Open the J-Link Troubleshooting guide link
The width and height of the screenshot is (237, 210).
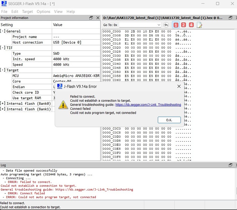pyautogui.click(x=148, y=104)
